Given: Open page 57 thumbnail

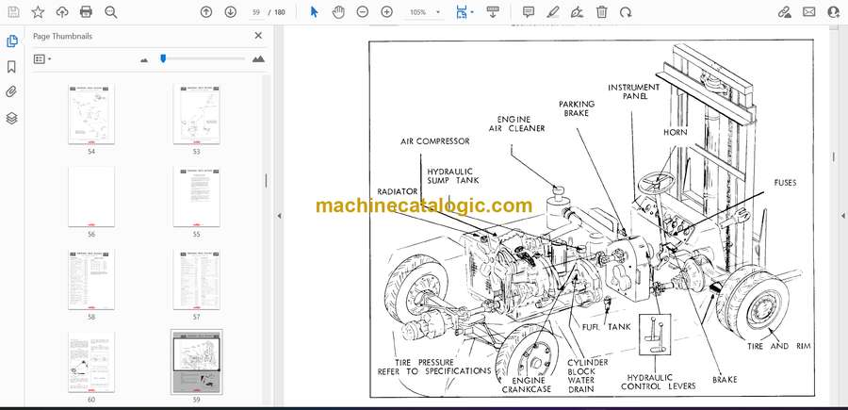Looking at the screenshot, I should (x=197, y=278).
